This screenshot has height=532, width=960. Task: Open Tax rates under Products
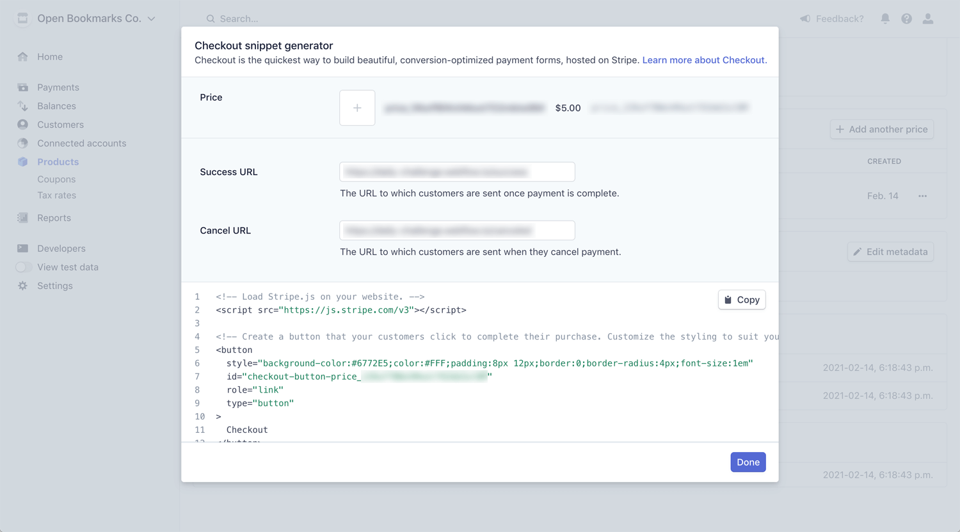click(x=56, y=196)
